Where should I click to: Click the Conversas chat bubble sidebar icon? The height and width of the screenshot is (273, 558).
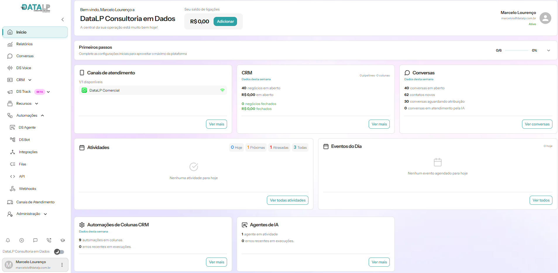click(10, 56)
